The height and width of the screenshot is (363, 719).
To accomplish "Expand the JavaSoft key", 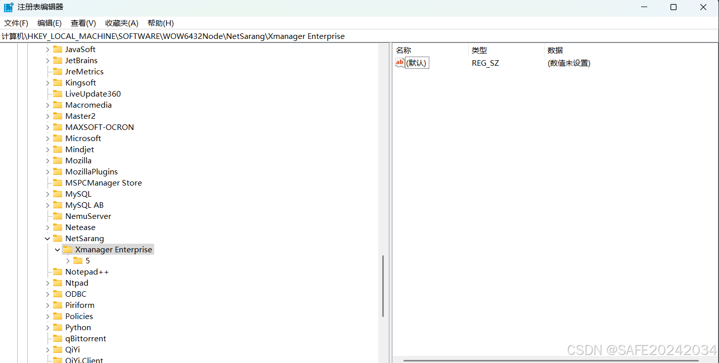I will [48, 49].
